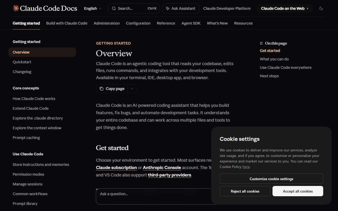Switch to Getting started tab
338x211 pixels.
[26, 23]
